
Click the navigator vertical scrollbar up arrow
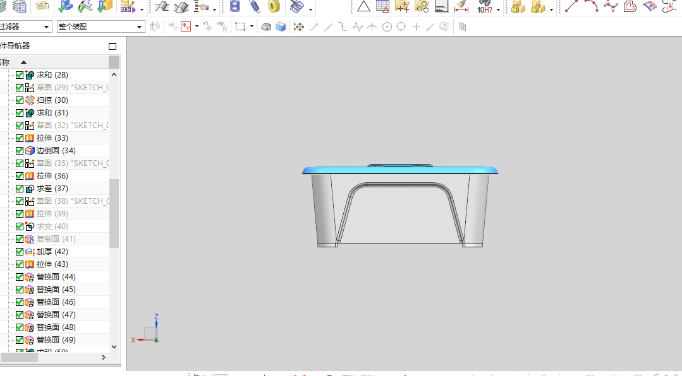pos(114,74)
